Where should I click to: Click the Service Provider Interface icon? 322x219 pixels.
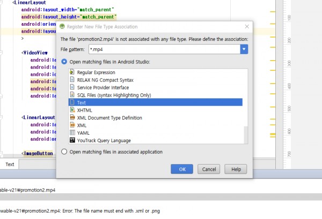coord(72,87)
